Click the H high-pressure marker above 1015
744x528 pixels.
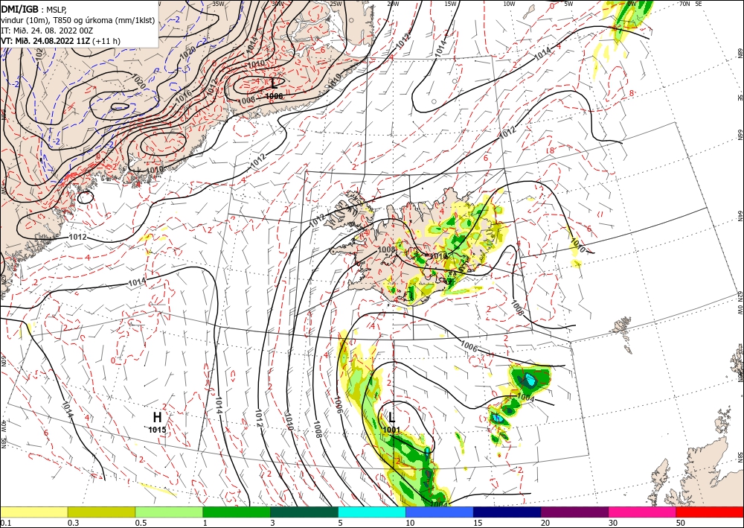(158, 417)
